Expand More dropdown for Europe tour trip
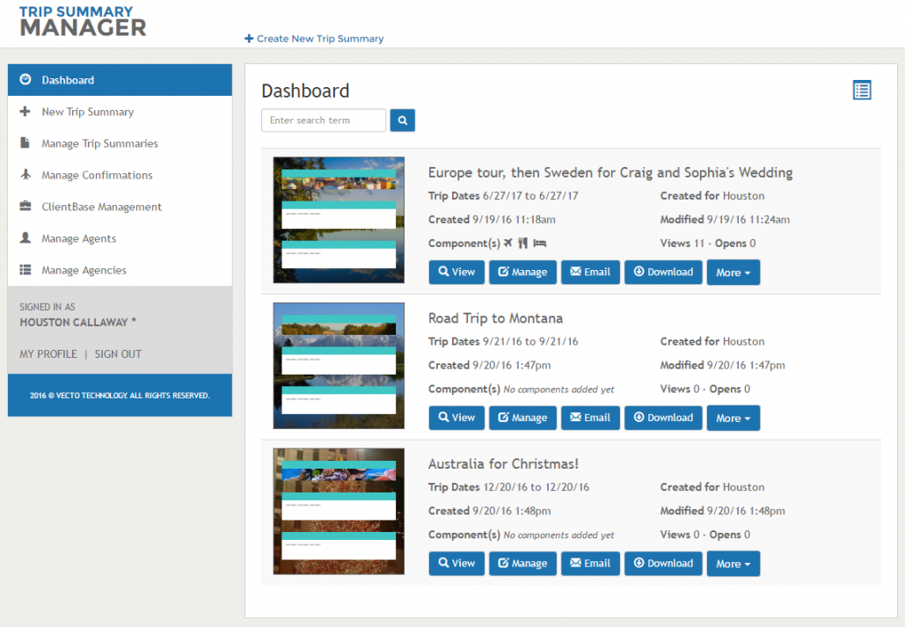The width and height of the screenshot is (905, 627). pos(733,273)
